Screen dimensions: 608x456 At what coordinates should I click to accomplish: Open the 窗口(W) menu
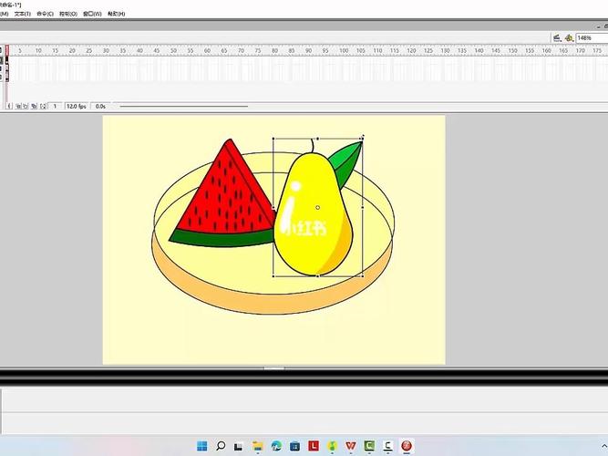pyautogui.click(x=92, y=14)
